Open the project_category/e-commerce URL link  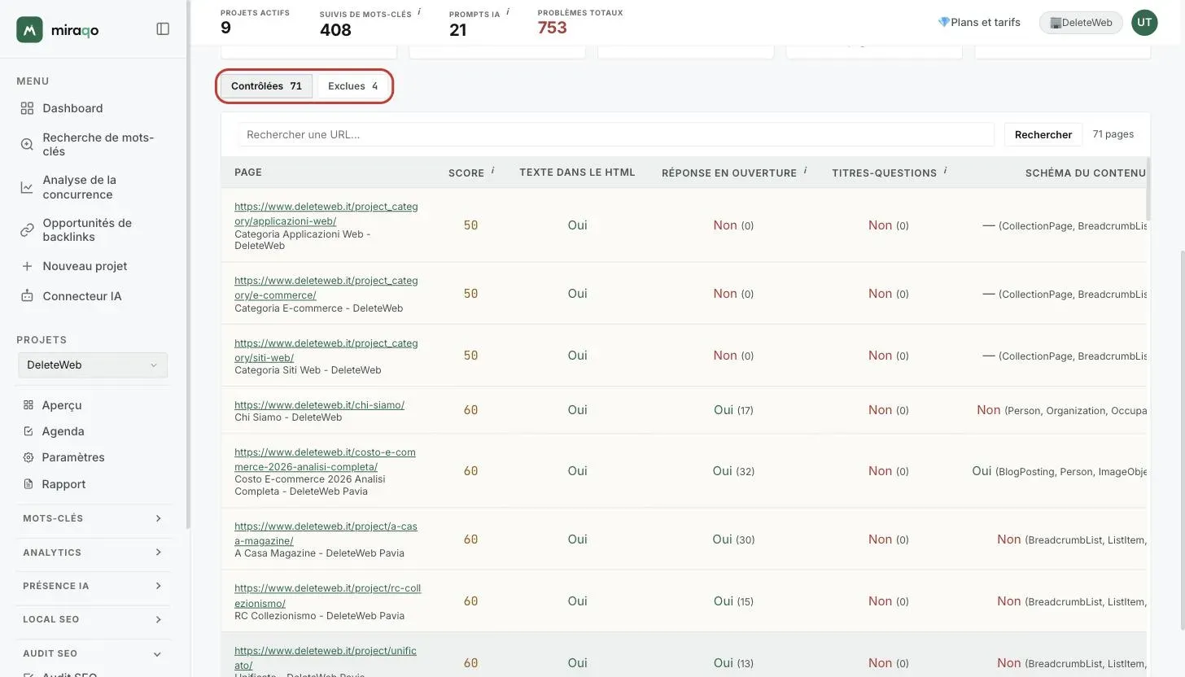click(x=326, y=288)
